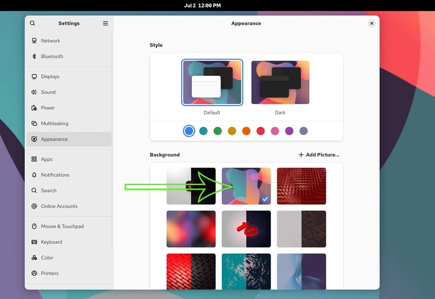The image size is (435, 299).
Task: Go to Mouse & Touchpad settings
Action: click(x=69, y=226)
